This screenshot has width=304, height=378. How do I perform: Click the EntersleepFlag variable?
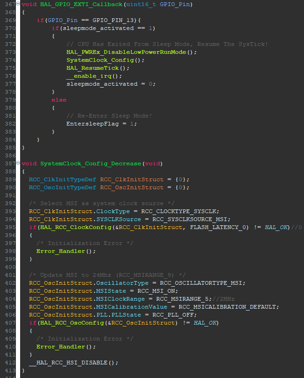coord(93,124)
